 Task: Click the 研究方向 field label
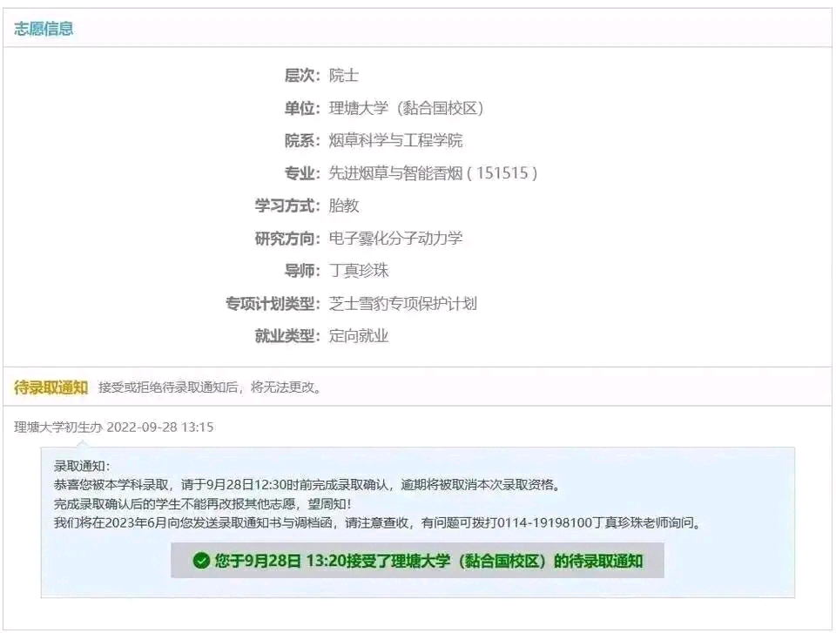click(x=287, y=238)
